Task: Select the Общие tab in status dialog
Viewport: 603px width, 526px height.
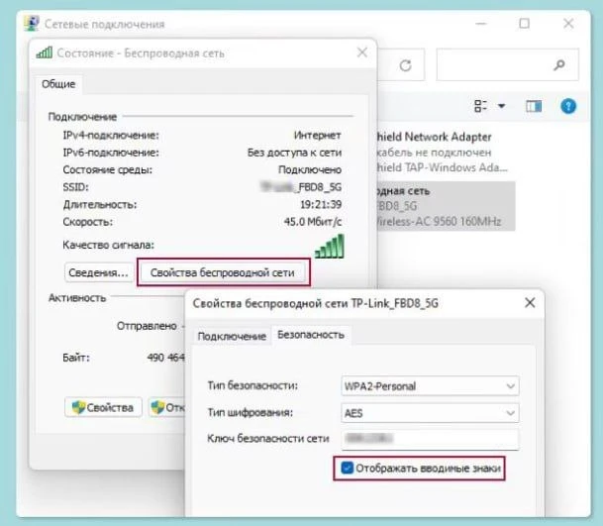Action: click(58, 84)
